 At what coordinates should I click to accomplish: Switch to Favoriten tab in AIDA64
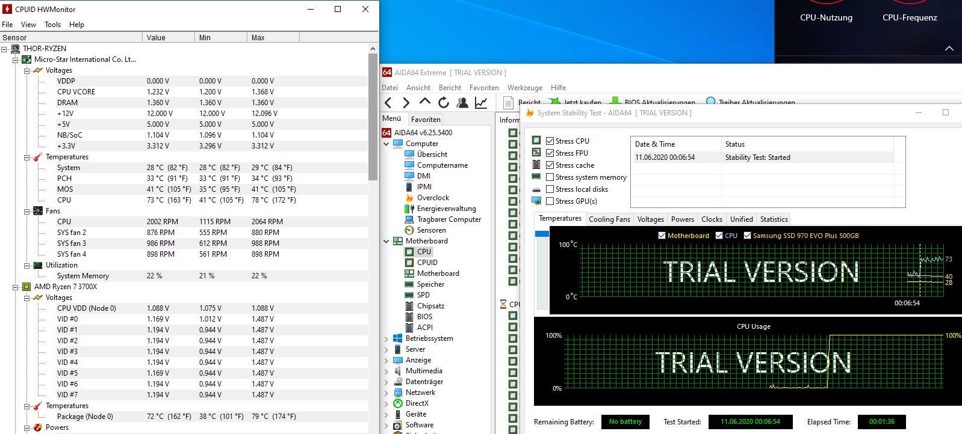click(x=426, y=119)
